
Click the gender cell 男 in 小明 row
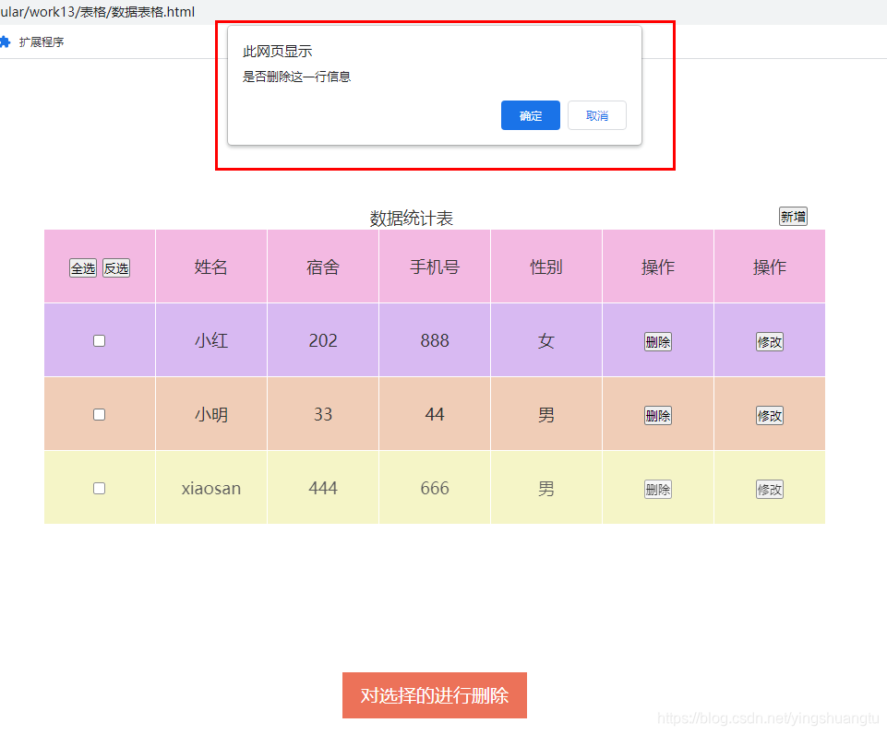point(545,414)
